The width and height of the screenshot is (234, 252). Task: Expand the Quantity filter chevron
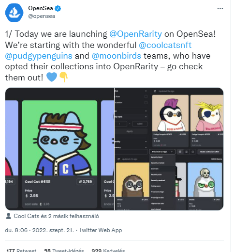tap(146, 142)
